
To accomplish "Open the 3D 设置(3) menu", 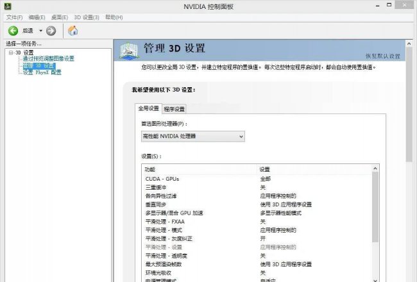I will point(87,17).
